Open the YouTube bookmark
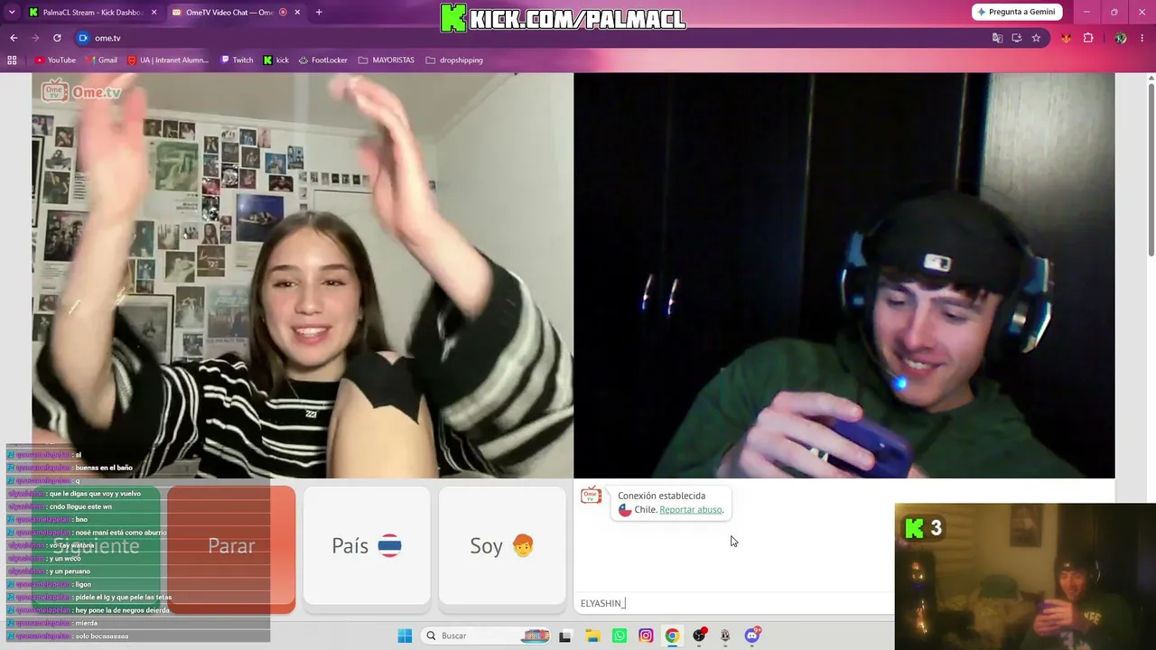The height and width of the screenshot is (650, 1156). 55,60
